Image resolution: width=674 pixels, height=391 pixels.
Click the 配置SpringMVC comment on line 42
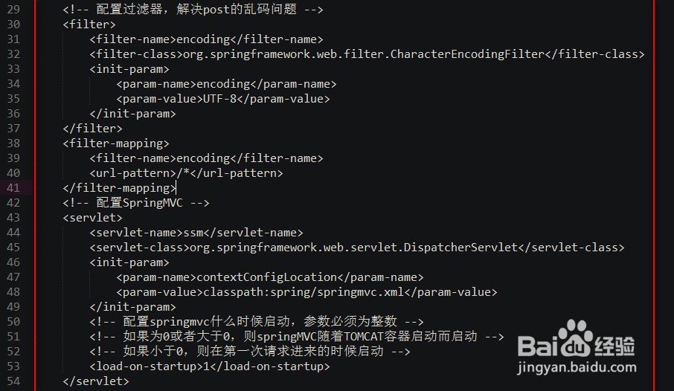click(x=136, y=203)
